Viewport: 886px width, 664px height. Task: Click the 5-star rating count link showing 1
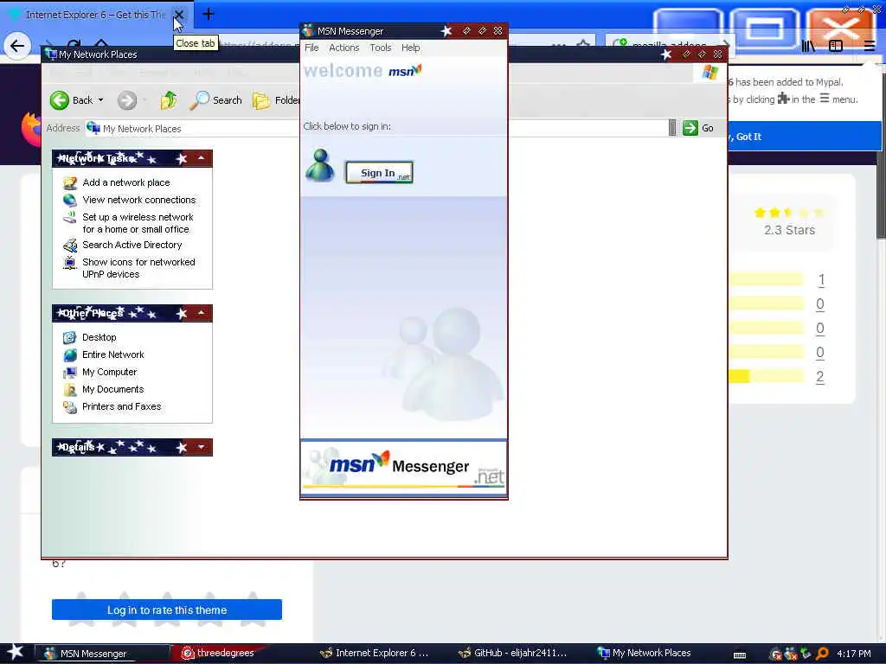pyautogui.click(x=821, y=279)
